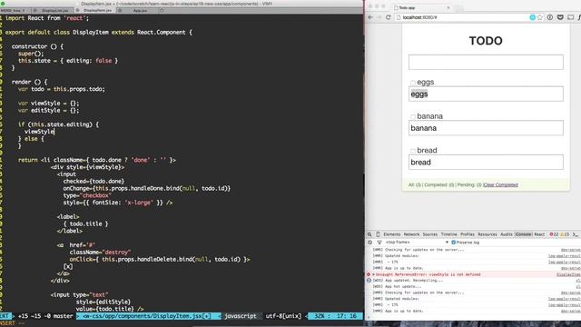The height and width of the screenshot is (327, 581).
Task: Reload the localhost page
Action: (x=388, y=17)
